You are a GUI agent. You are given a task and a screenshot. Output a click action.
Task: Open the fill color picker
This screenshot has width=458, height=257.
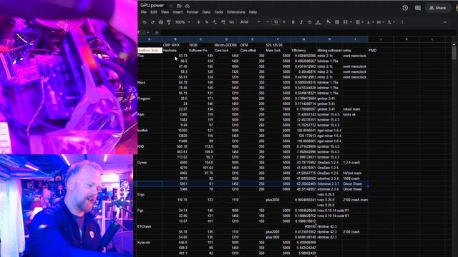click(328, 22)
